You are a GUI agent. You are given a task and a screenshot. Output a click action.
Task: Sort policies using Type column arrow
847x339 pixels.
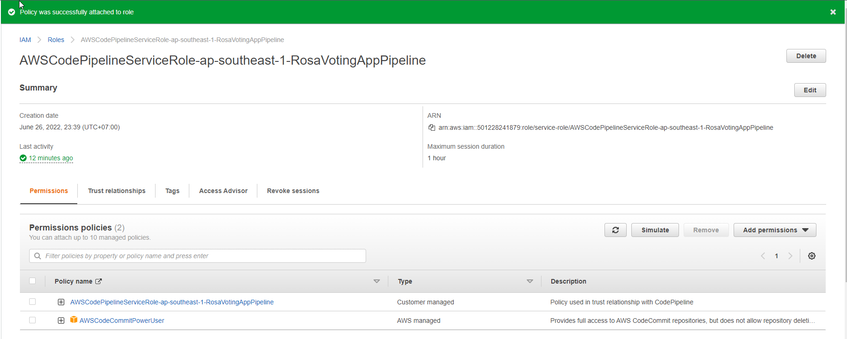tap(529, 281)
